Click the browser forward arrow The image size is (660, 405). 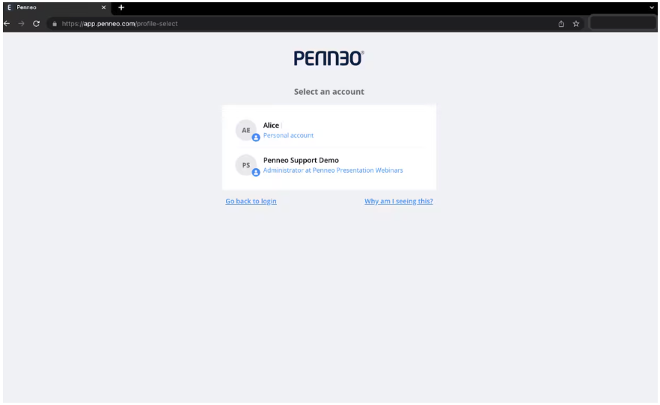coord(22,23)
